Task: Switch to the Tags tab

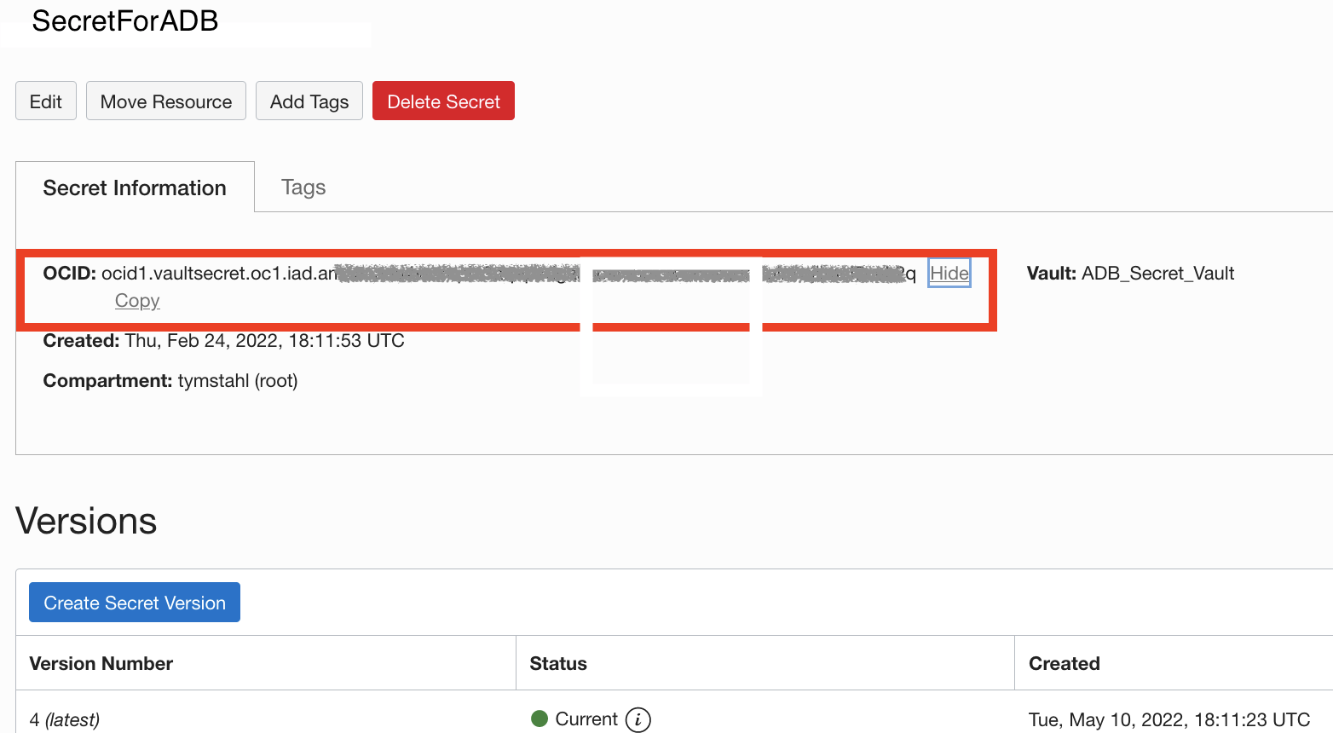Action: (303, 188)
